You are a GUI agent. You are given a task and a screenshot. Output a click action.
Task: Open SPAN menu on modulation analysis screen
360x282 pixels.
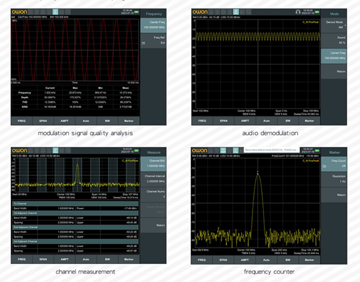(43, 121)
